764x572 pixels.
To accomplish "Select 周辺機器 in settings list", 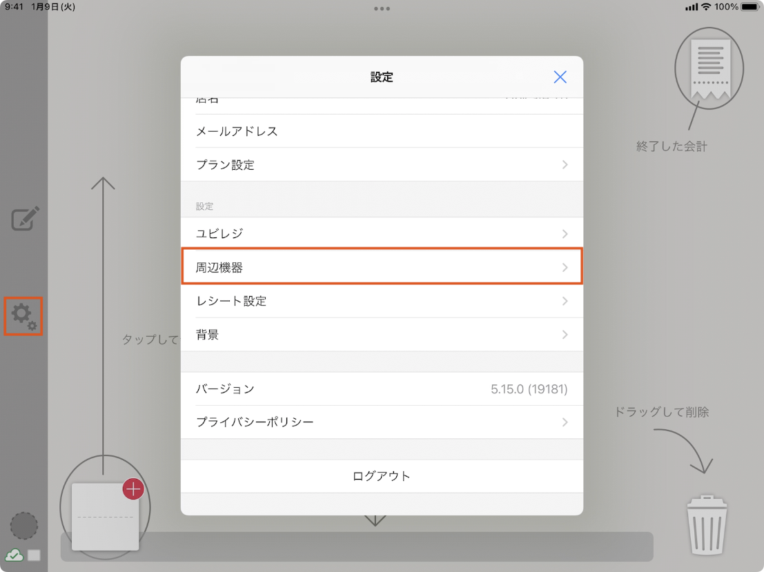I will pyautogui.click(x=382, y=267).
